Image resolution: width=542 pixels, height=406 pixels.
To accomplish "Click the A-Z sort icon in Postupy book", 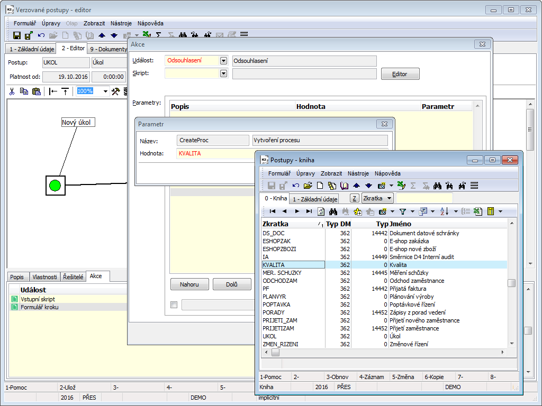I will pyautogui.click(x=444, y=211).
